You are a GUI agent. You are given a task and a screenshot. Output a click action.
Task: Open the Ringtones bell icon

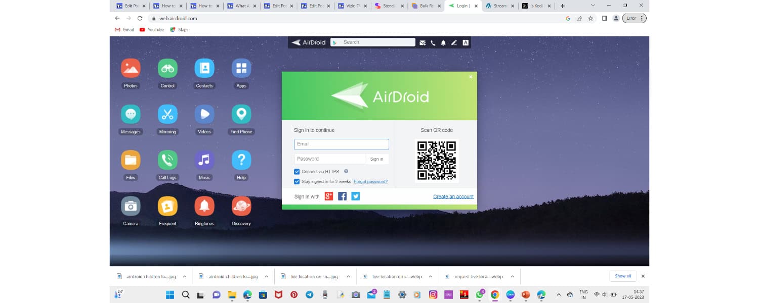tap(204, 206)
